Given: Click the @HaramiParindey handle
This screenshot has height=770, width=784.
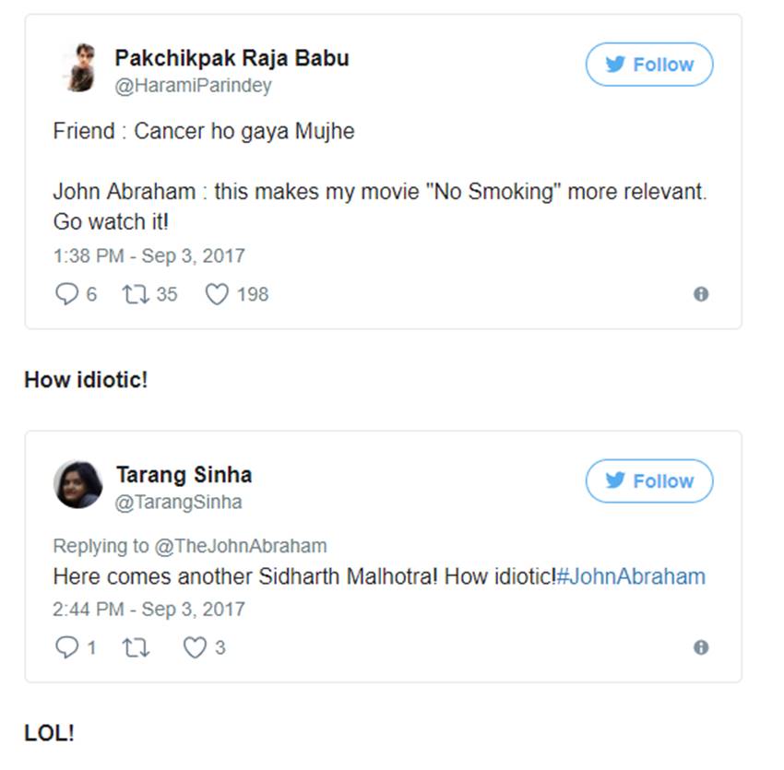Looking at the screenshot, I should [193, 86].
